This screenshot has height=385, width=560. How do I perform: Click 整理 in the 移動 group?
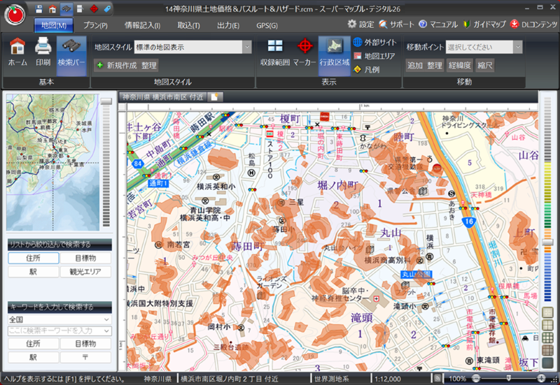pyautogui.click(x=435, y=65)
